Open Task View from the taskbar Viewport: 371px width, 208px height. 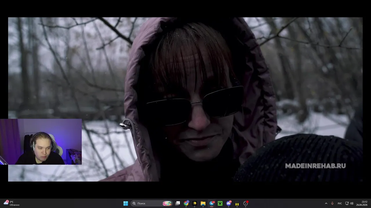pos(178,203)
